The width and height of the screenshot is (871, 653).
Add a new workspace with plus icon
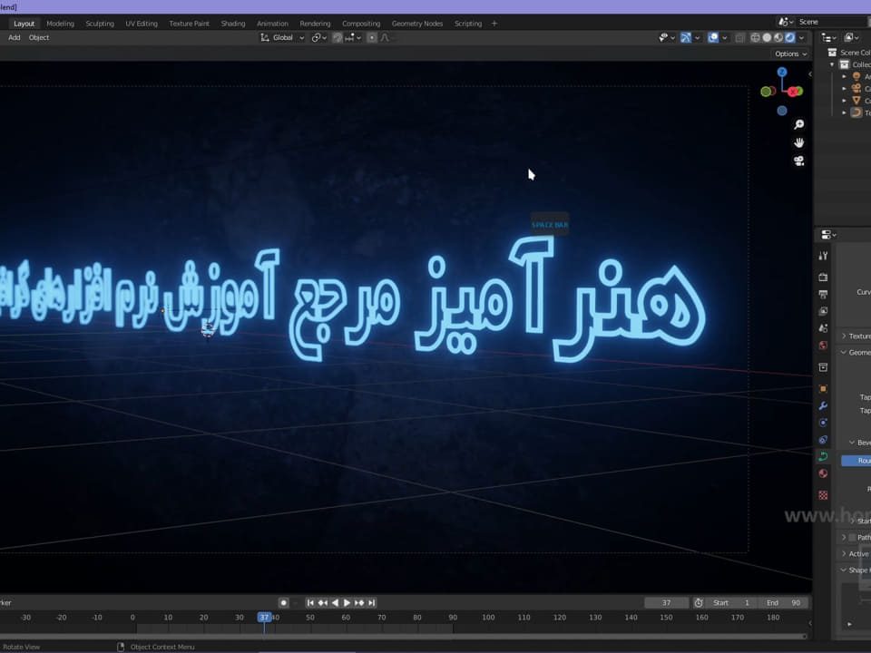[x=494, y=24]
